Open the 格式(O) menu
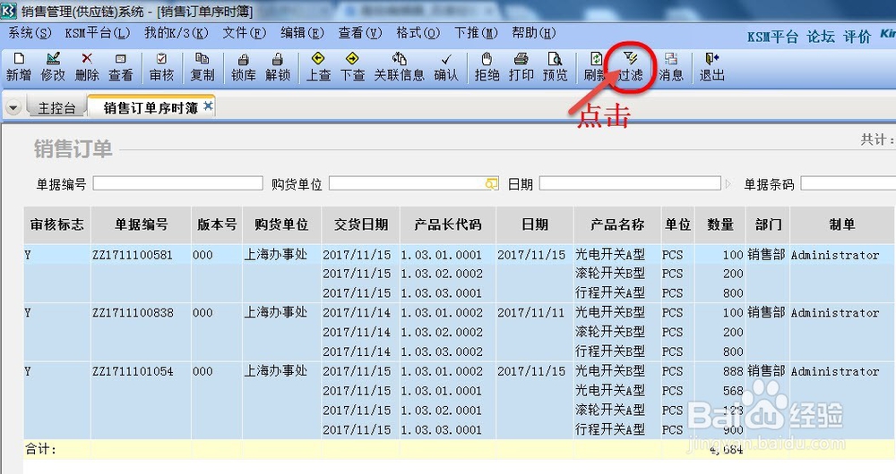 click(x=418, y=33)
